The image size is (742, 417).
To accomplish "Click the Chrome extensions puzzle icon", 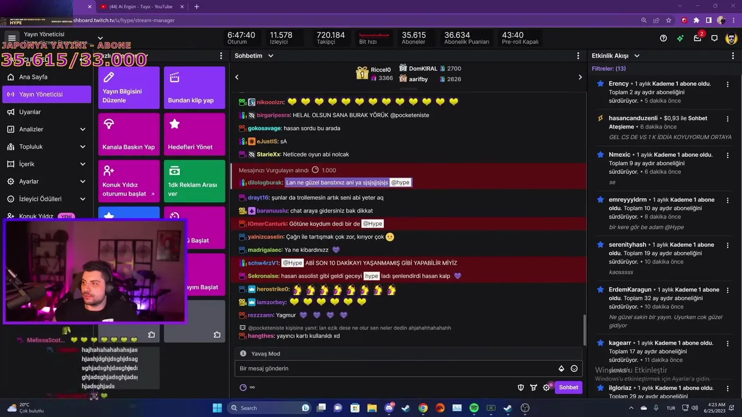I will click(696, 20).
